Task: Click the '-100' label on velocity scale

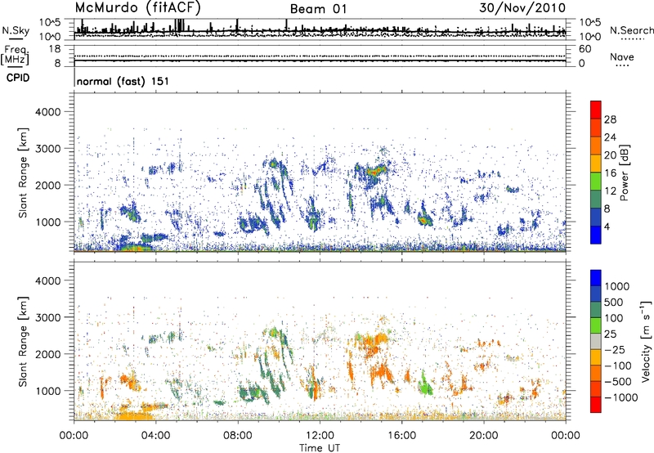Action: click(x=617, y=366)
